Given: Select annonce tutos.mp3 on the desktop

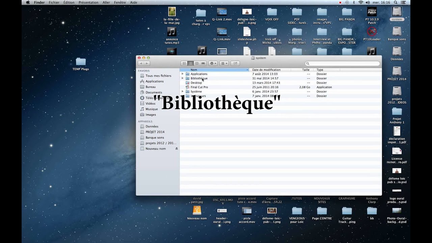Looking at the screenshot, I should [172, 36].
